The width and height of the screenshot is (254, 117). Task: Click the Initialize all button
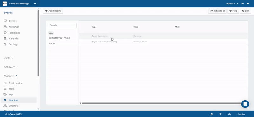click(x=217, y=11)
